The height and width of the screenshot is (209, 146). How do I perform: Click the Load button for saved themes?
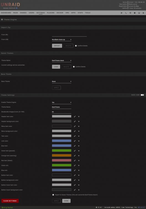coord(56,67)
